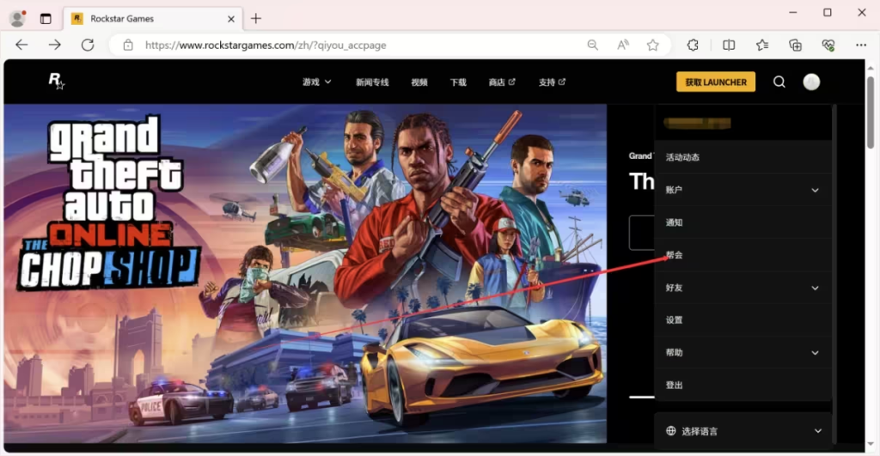This screenshot has width=880, height=456.
Task: Open 支持 external link
Action: click(552, 82)
